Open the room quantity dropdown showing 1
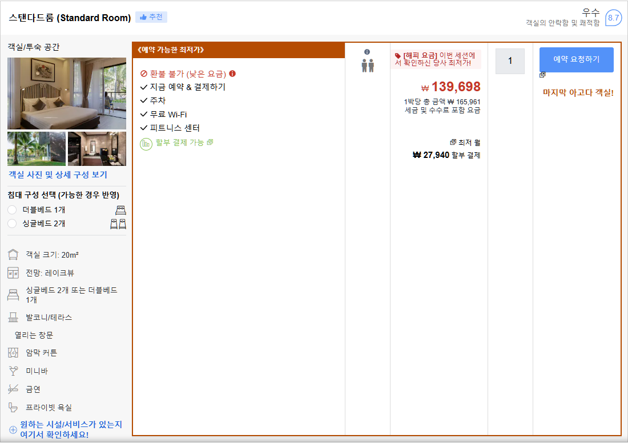This screenshot has width=628, height=443. pyautogui.click(x=510, y=61)
